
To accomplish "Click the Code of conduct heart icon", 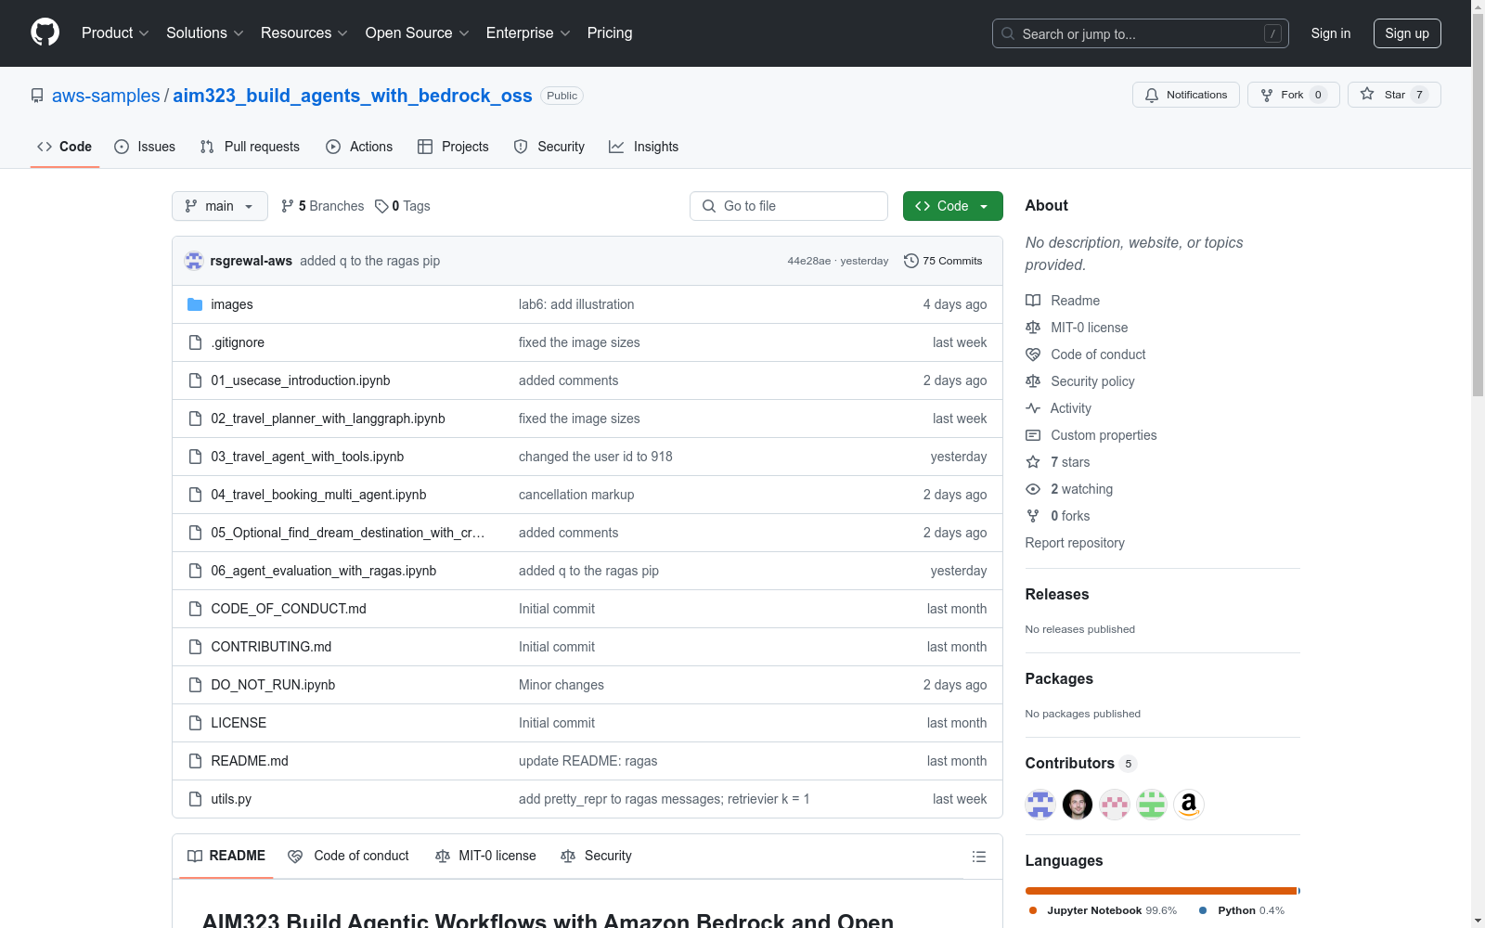I will pyautogui.click(x=1033, y=354).
